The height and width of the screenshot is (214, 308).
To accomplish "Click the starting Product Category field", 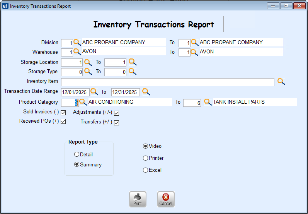I will coord(70,103).
